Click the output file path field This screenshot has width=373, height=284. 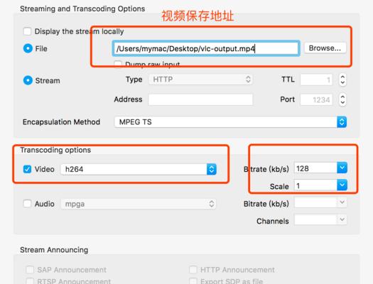206,48
